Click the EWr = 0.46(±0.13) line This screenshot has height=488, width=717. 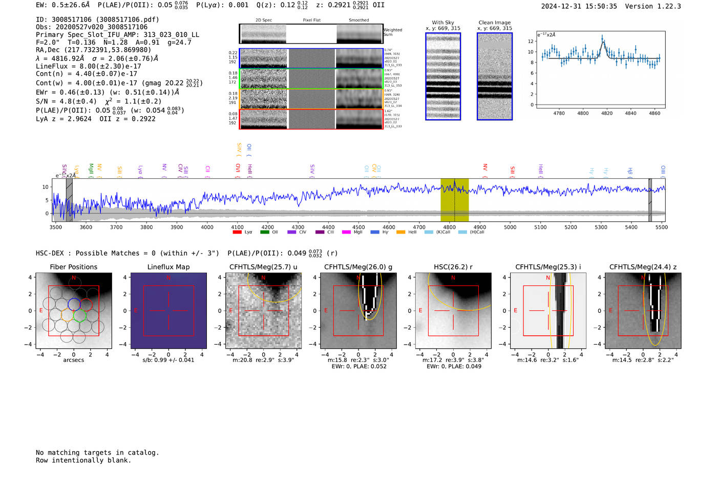coord(108,92)
